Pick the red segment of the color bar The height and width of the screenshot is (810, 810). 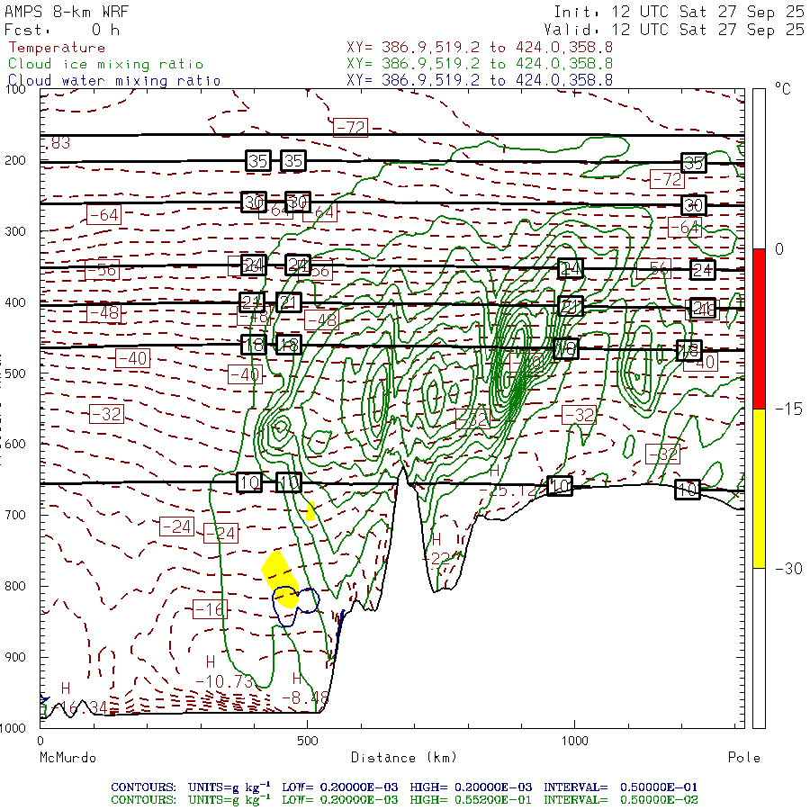tap(759, 328)
